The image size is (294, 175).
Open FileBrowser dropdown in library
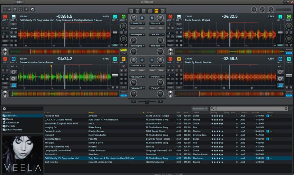coord(200,109)
